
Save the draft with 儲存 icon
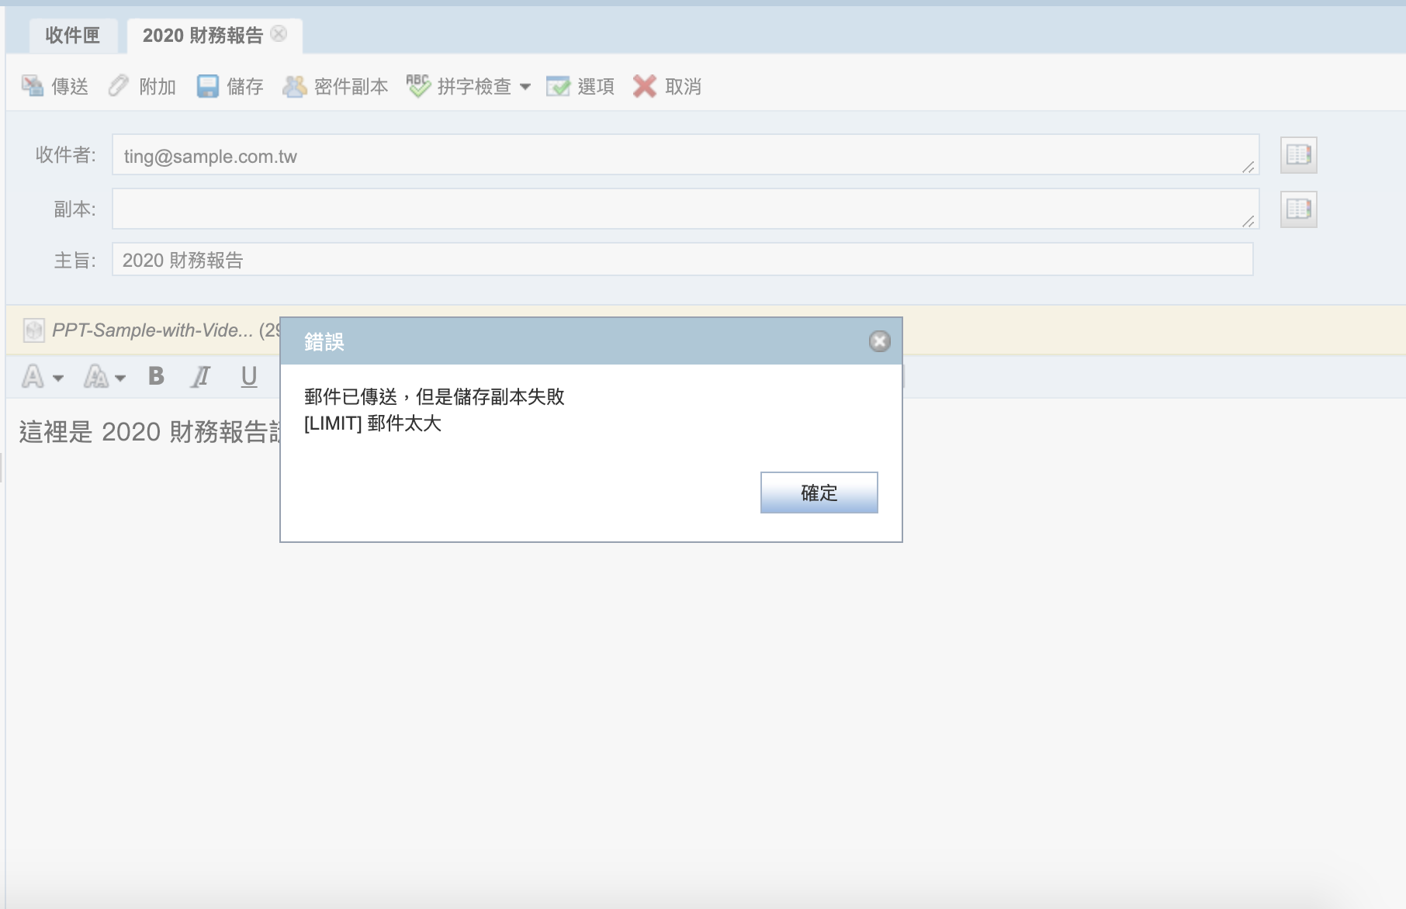[x=208, y=86]
